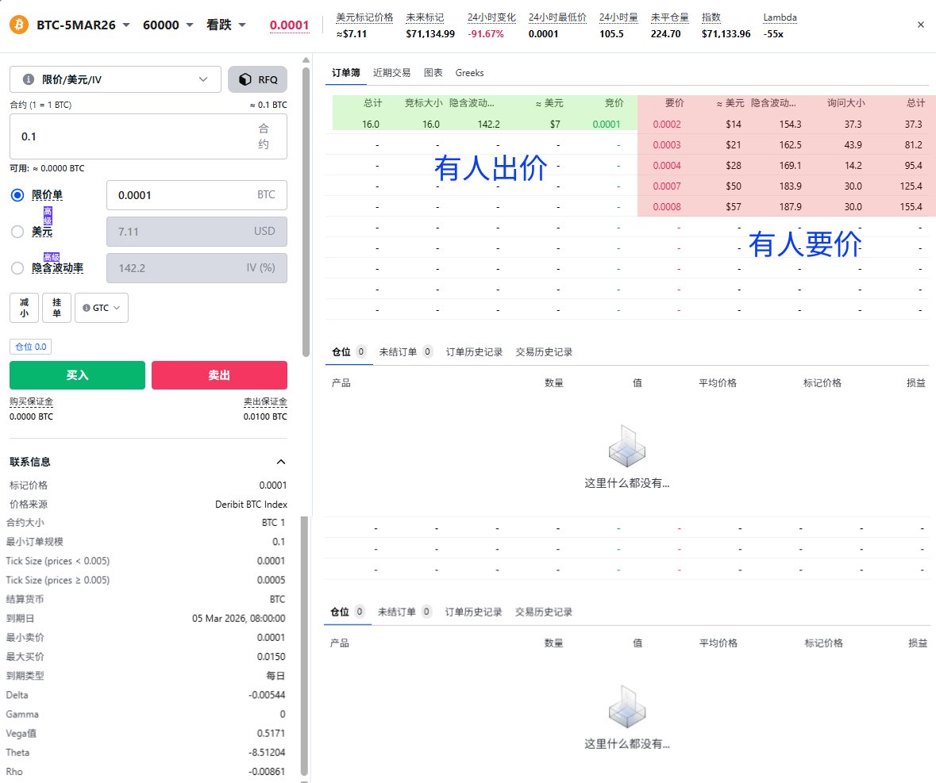Click the 24小时变化 header label
The image size is (936, 783).
pos(491,17)
